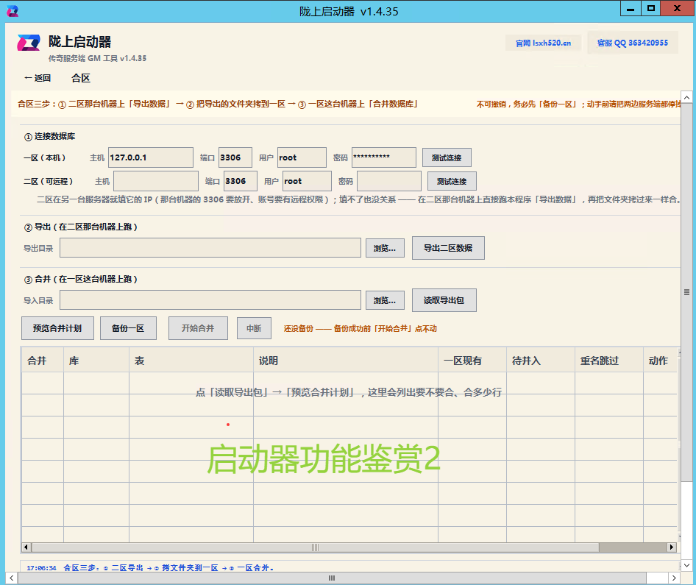Click the log line starting 17:06:34
This screenshot has width=696, height=585.
pyautogui.click(x=150, y=567)
